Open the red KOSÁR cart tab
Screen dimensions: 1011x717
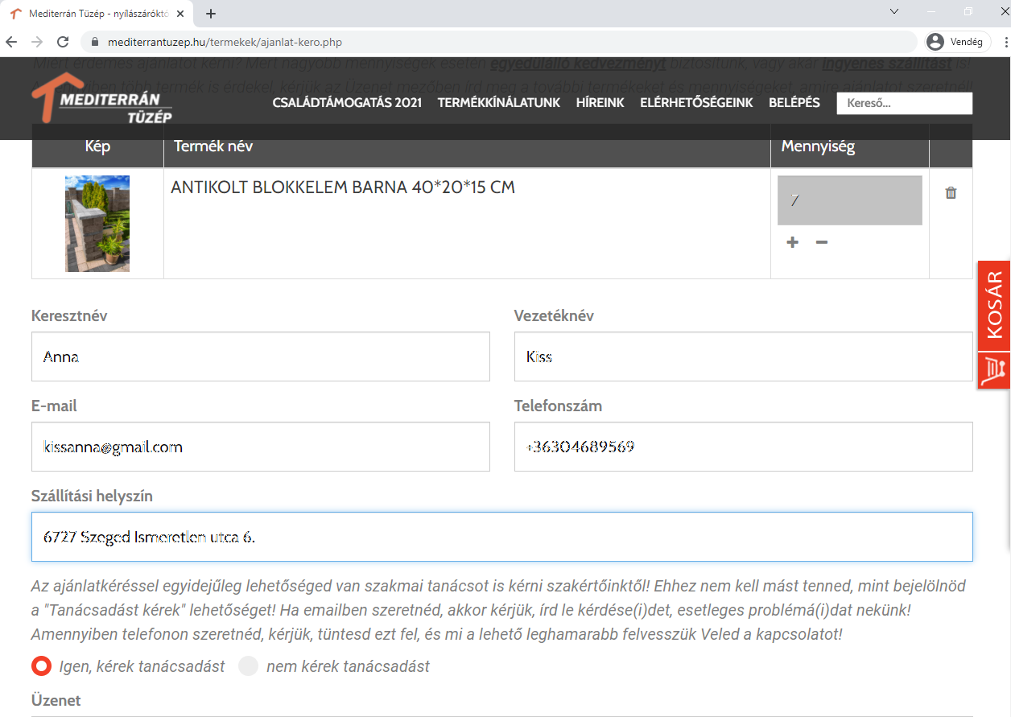point(994,306)
